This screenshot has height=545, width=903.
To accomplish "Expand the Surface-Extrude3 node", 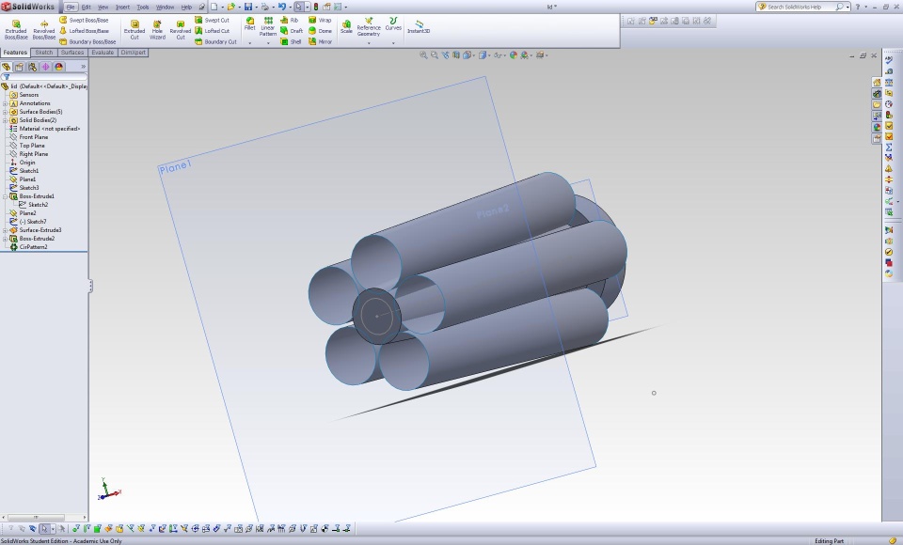I will click(6, 230).
